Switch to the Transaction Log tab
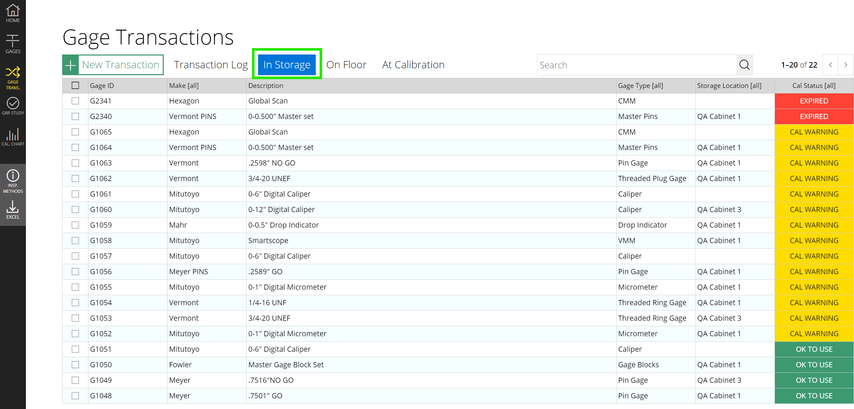Image resolution: width=854 pixels, height=409 pixels. 211,65
